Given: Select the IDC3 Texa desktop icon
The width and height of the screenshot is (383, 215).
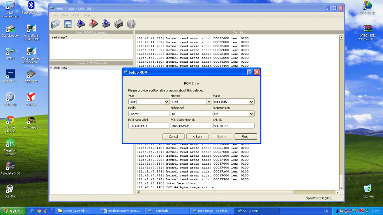Looking at the screenshot, I should pos(10,76).
